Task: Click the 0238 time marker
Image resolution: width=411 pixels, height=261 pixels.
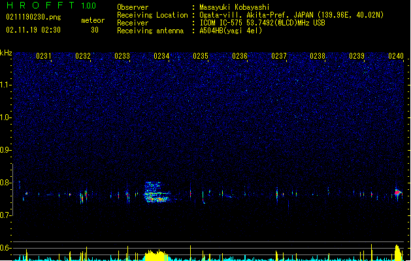Action: pyautogui.click(x=318, y=56)
